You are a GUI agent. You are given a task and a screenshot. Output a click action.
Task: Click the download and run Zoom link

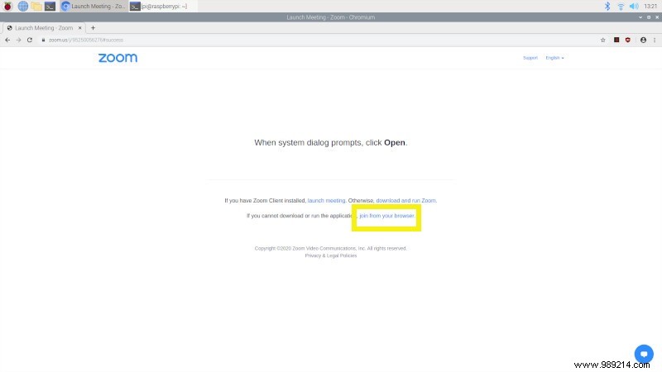(405, 200)
